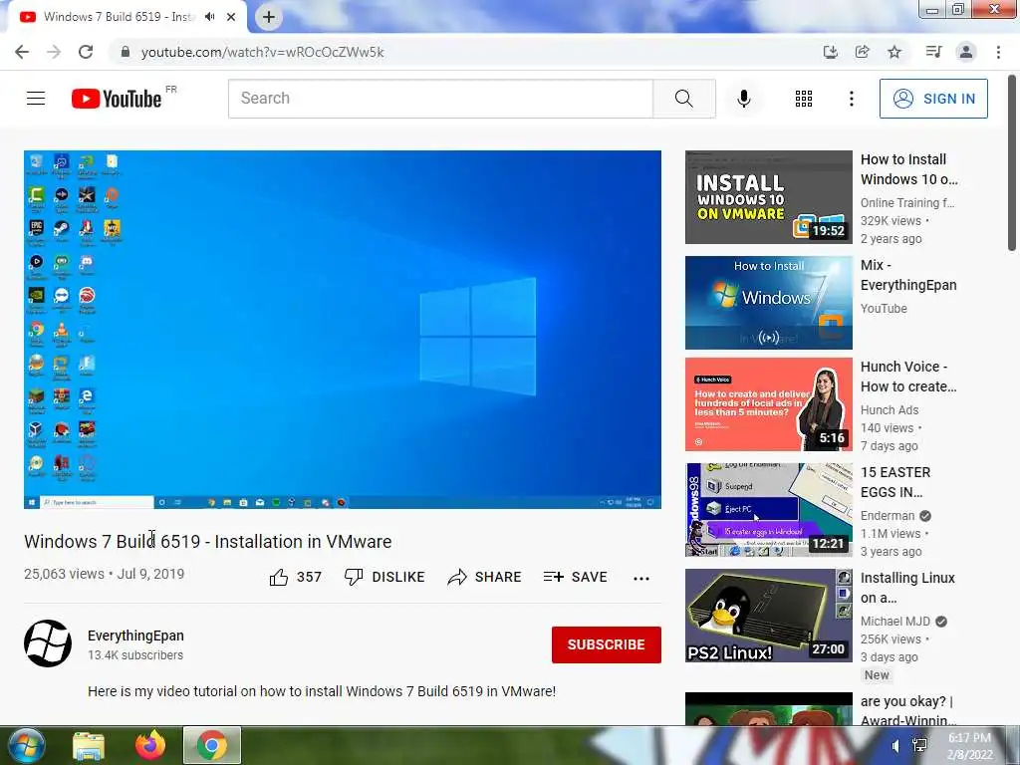The image size is (1020, 765).
Task: Close the Windows 7 Build 6519 tab
Action: tap(231, 17)
